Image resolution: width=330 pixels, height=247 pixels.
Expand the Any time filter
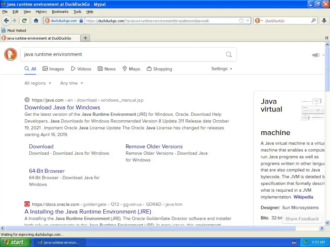[x=72, y=83]
